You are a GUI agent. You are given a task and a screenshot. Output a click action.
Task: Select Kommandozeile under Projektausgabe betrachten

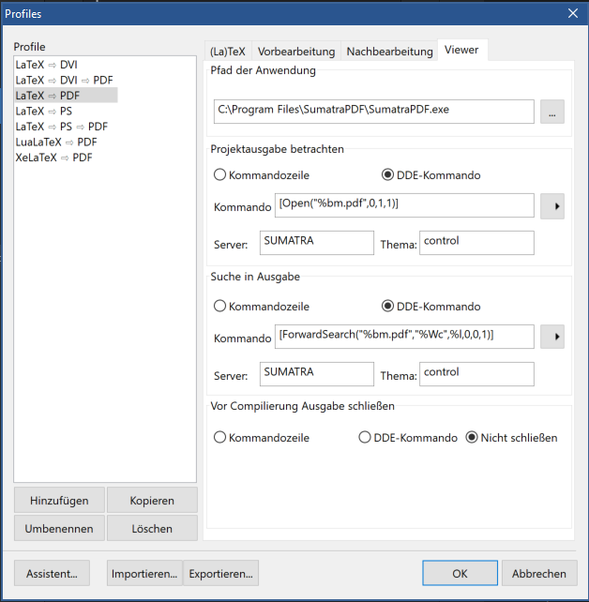[220, 174]
